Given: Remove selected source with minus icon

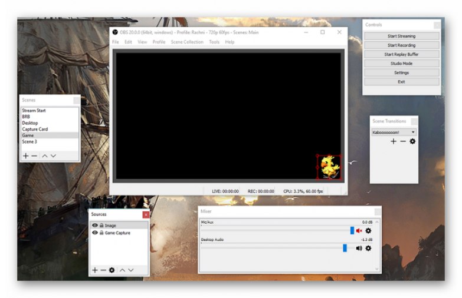Looking at the screenshot, I should coord(103,270).
